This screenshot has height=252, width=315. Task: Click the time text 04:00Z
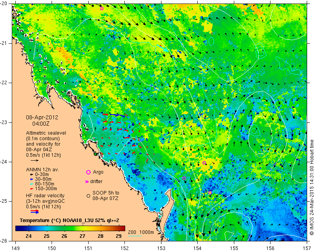[x=41, y=124]
